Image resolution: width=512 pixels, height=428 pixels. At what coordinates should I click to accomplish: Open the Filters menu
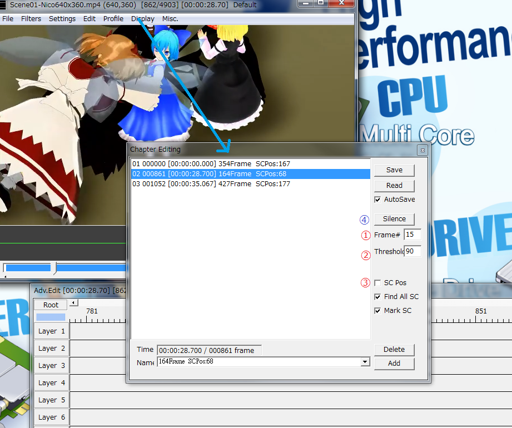[31, 18]
